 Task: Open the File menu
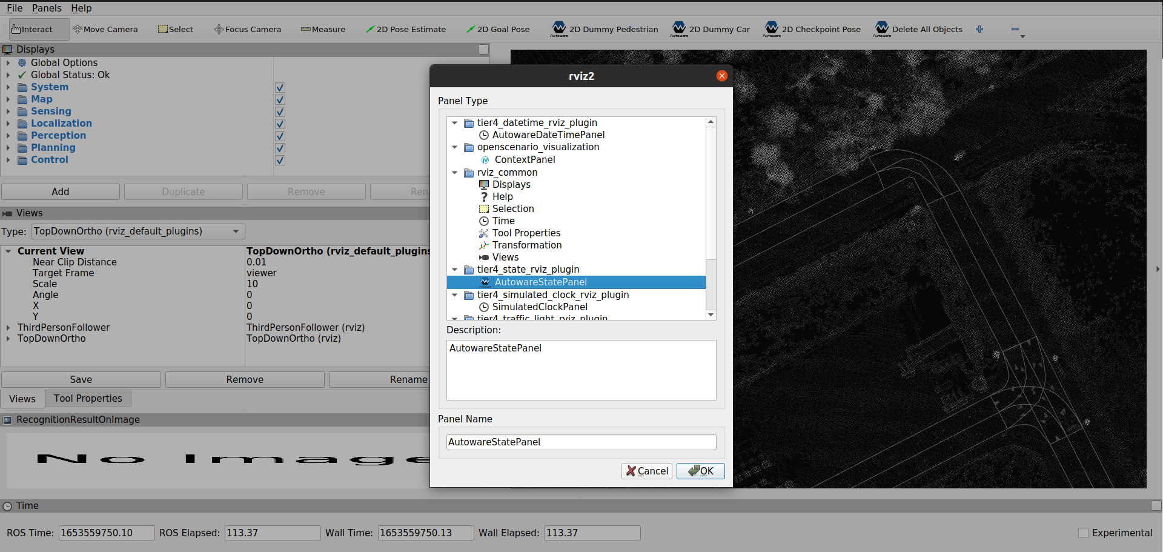click(15, 8)
